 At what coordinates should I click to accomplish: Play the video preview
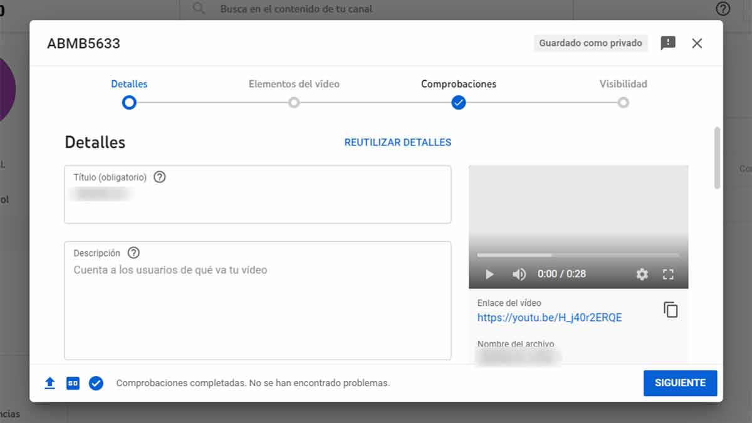click(490, 274)
